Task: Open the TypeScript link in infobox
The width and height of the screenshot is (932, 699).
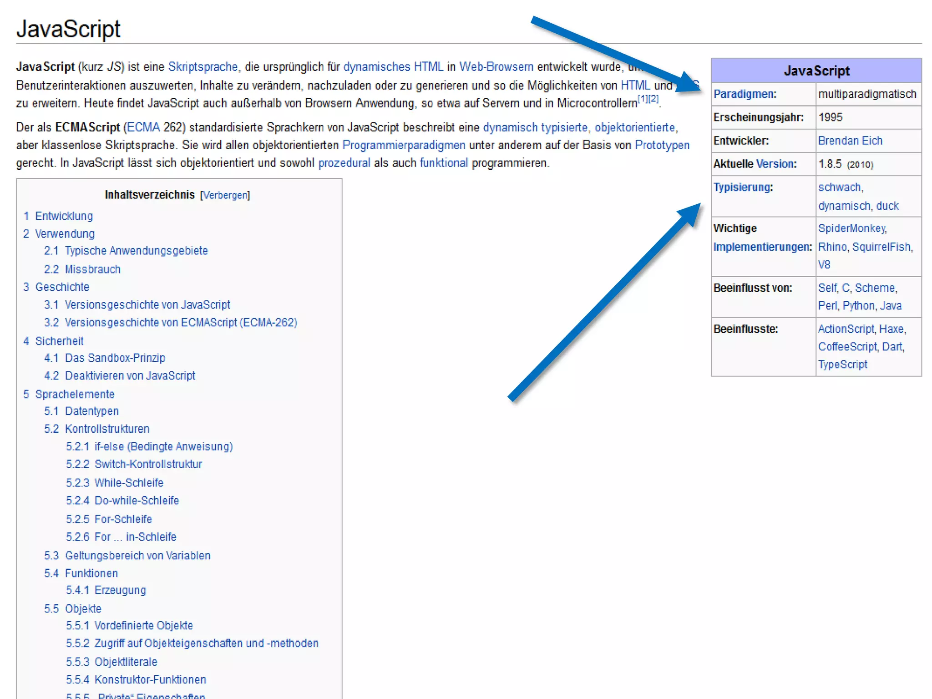Action: (842, 365)
